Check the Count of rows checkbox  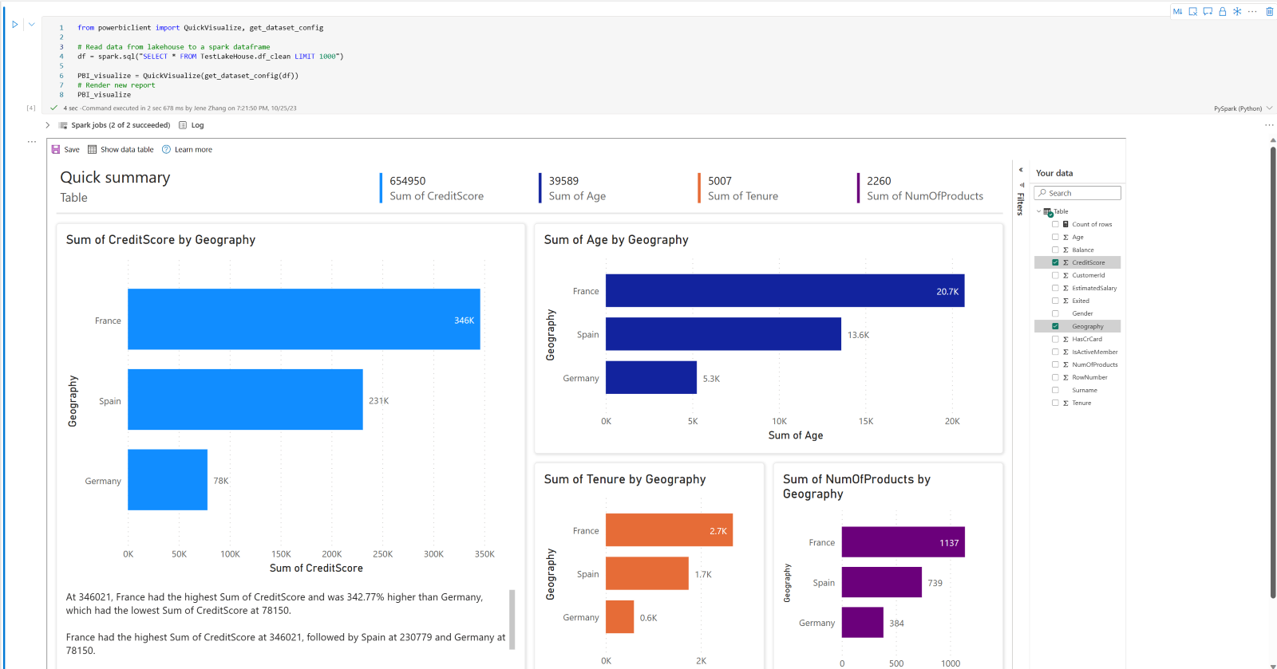pos(1055,224)
